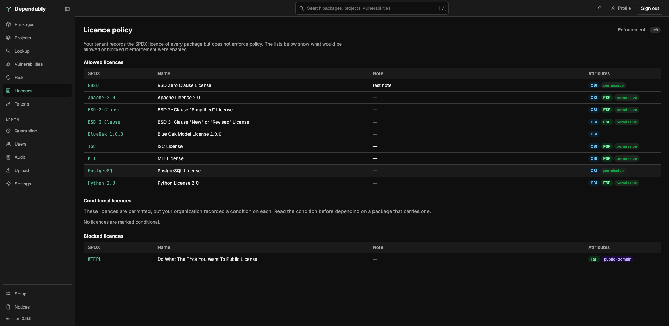Open the BSD-3-Clause licence link

[104, 122]
